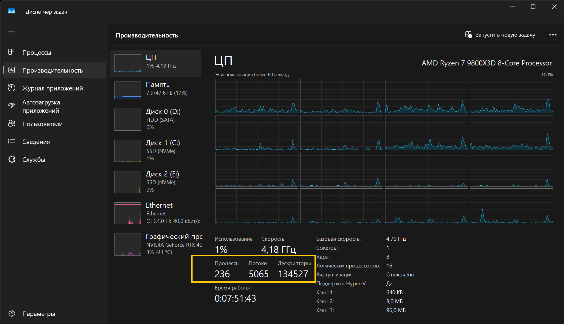Viewport: 564px width, 324px height.
Task: Click Запустить новую задачу button
Action: [x=500, y=35]
